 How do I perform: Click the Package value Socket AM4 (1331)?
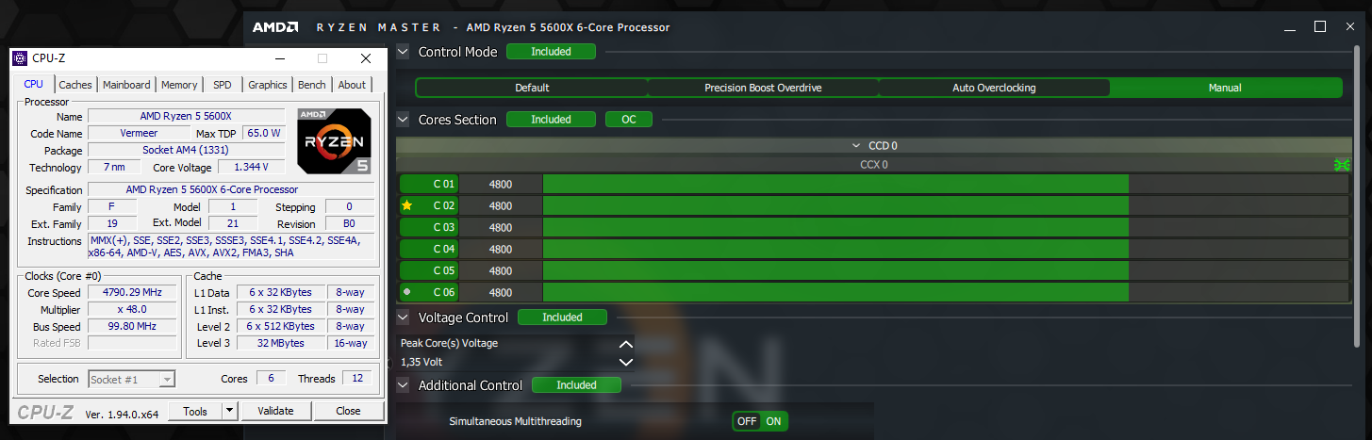[187, 151]
